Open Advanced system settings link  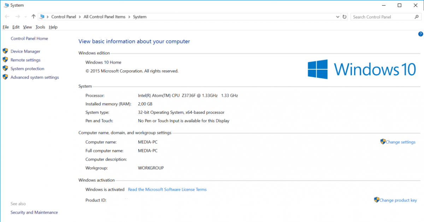pos(35,77)
